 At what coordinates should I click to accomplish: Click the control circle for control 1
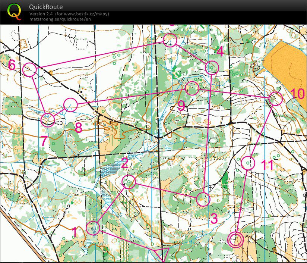coord(93,228)
